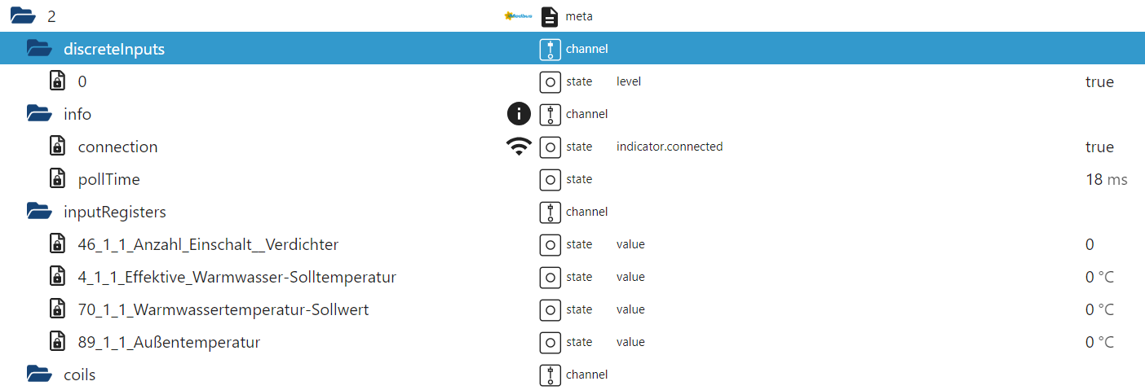Click the Modbus logo icon in row 2
This screenshot has width=1145, height=390.
tap(518, 16)
